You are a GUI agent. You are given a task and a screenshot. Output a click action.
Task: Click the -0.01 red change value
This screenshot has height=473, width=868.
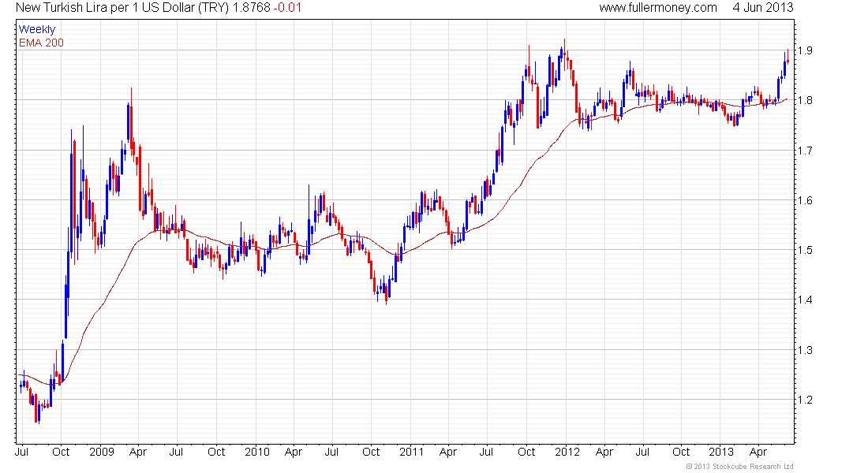pos(287,8)
